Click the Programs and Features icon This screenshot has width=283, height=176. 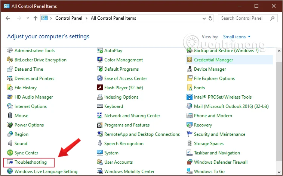[x=99, y=125]
